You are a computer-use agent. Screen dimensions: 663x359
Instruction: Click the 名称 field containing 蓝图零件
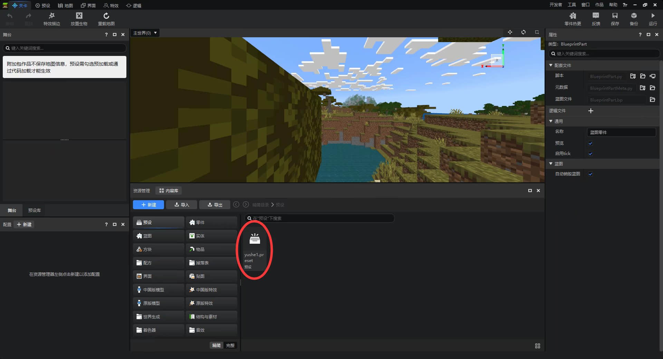click(621, 132)
